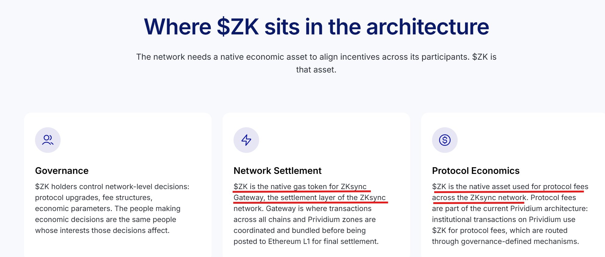The image size is (605, 257).
Task: Click the subtitle about a native economic asset
Action: pos(316,57)
